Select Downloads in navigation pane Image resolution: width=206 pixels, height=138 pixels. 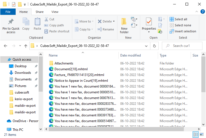[23, 73]
